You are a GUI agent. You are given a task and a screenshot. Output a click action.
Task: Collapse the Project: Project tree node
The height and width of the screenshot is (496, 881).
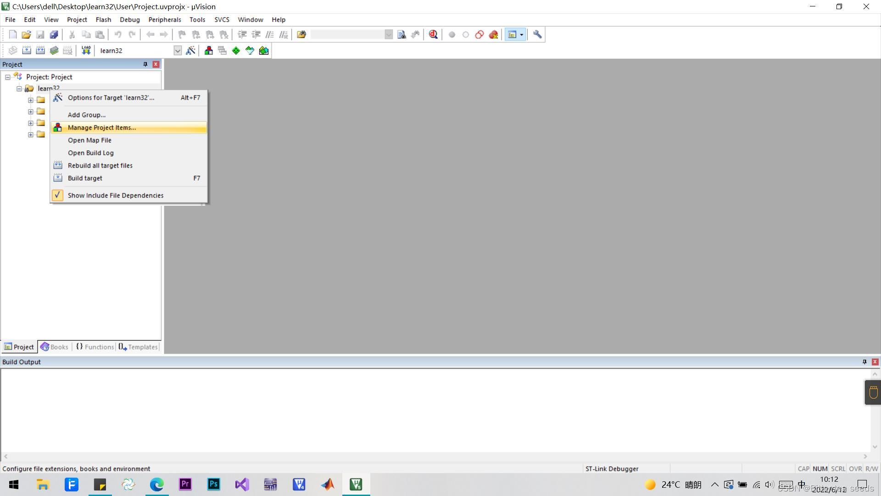pos(8,77)
